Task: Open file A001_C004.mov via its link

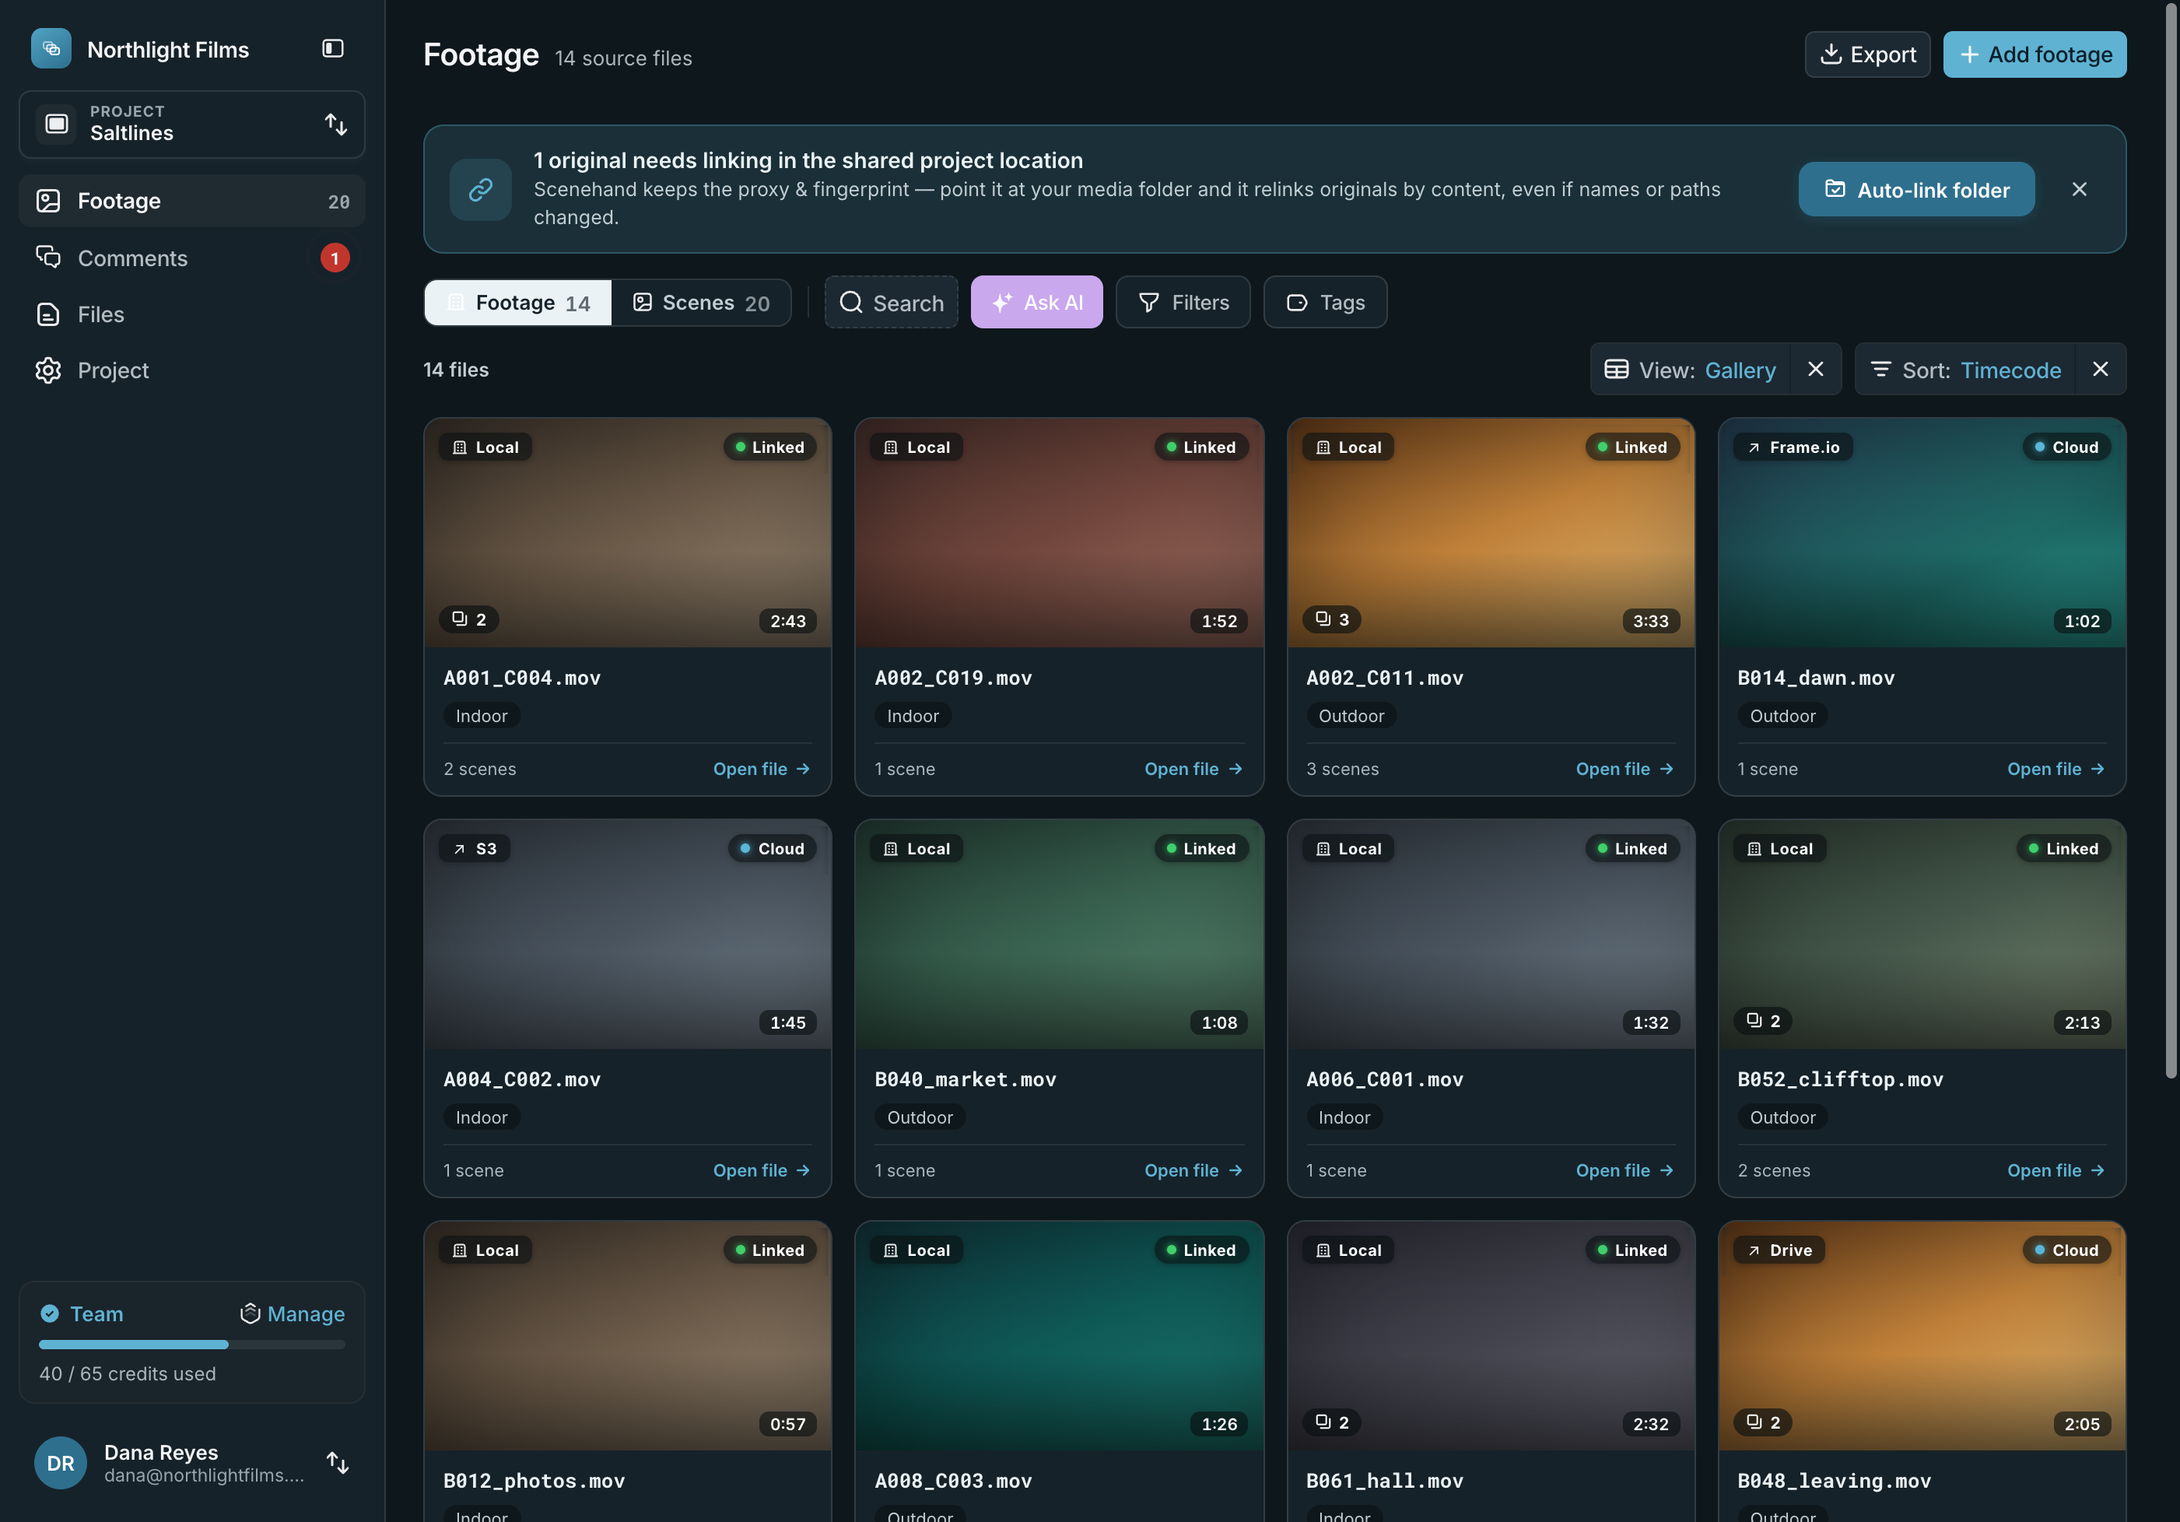Action: pos(762,769)
